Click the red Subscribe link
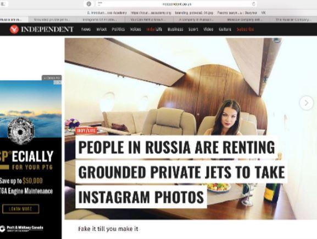The height and width of the screenshot is (239, 317). (x=245, y=29)
